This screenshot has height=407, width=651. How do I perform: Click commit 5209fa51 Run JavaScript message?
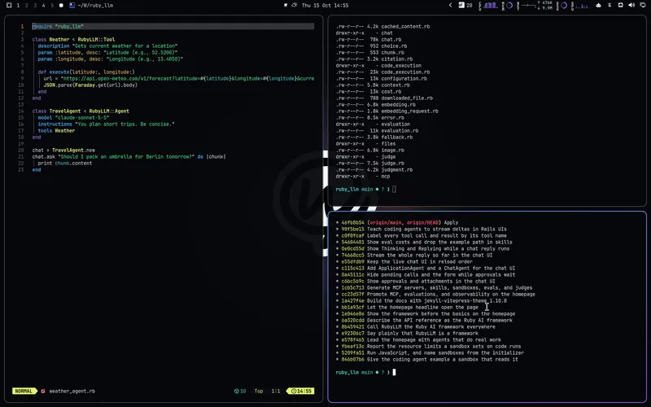pos(445,353)
